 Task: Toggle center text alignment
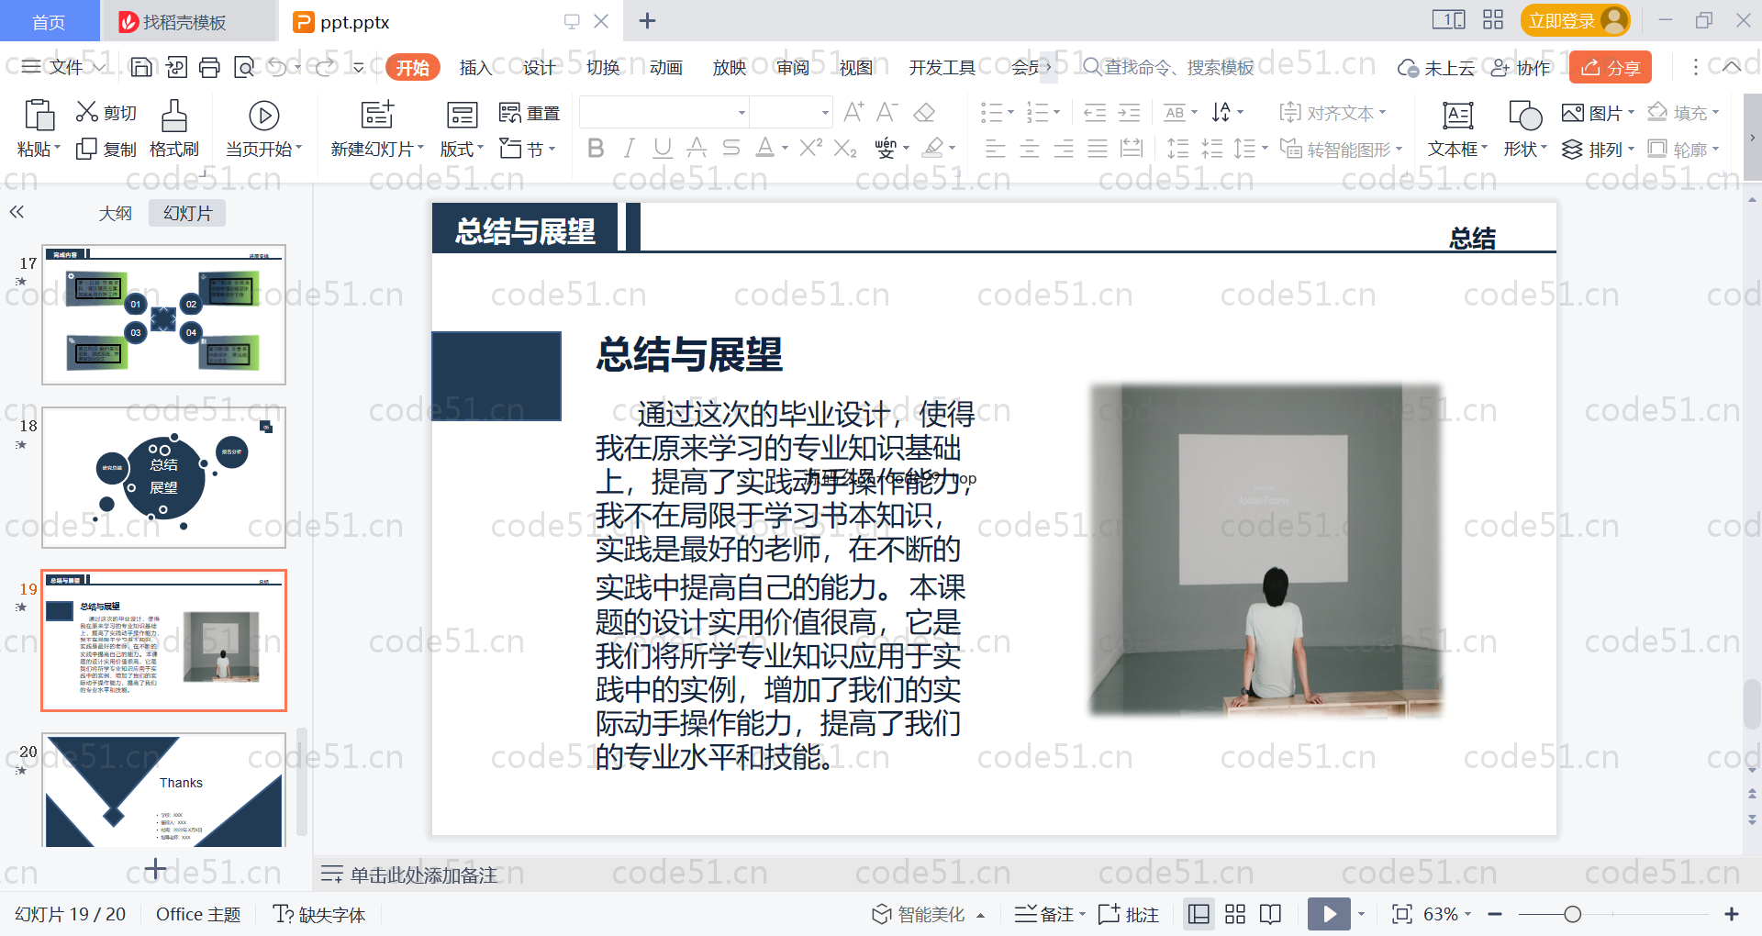tap(1030, 149)
